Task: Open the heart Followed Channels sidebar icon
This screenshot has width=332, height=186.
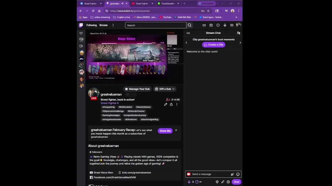Action: click(x=81, y=33)
